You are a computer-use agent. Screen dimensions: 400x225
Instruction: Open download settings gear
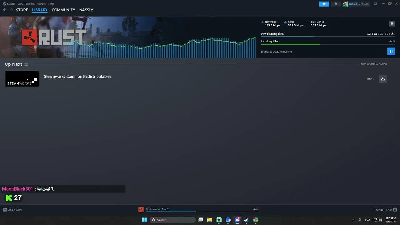coord(392,23)
